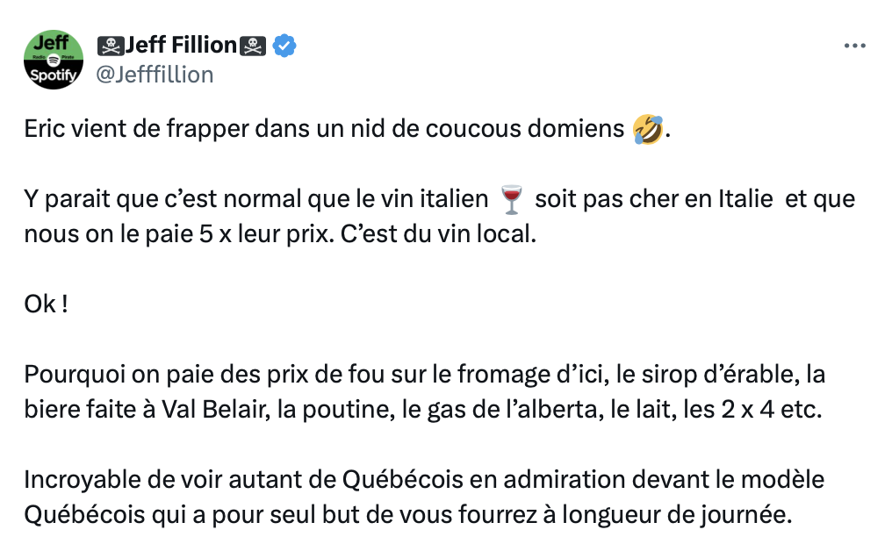Viewport: 892px width, 544px height.
Task: Click the pirate flag emoji after Fillion
Action: point(254,46)
